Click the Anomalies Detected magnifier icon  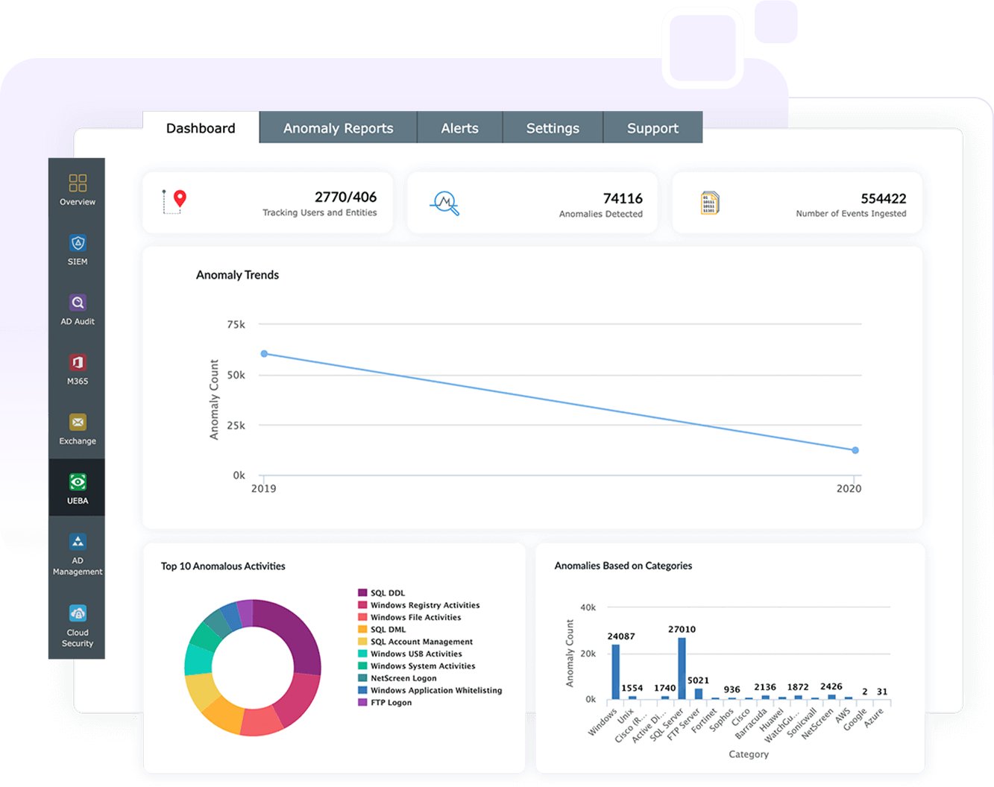pyautogui.click(x=445, y=203)
